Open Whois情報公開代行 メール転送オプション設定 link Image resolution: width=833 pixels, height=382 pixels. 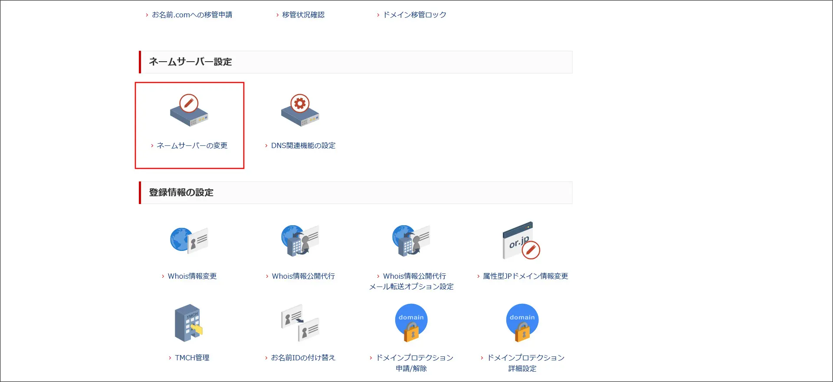(411, 281)
